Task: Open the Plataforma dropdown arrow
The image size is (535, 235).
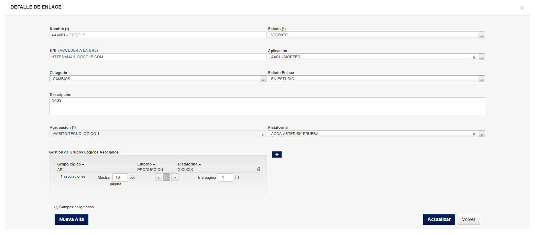Action: click(x=482, y=134)
